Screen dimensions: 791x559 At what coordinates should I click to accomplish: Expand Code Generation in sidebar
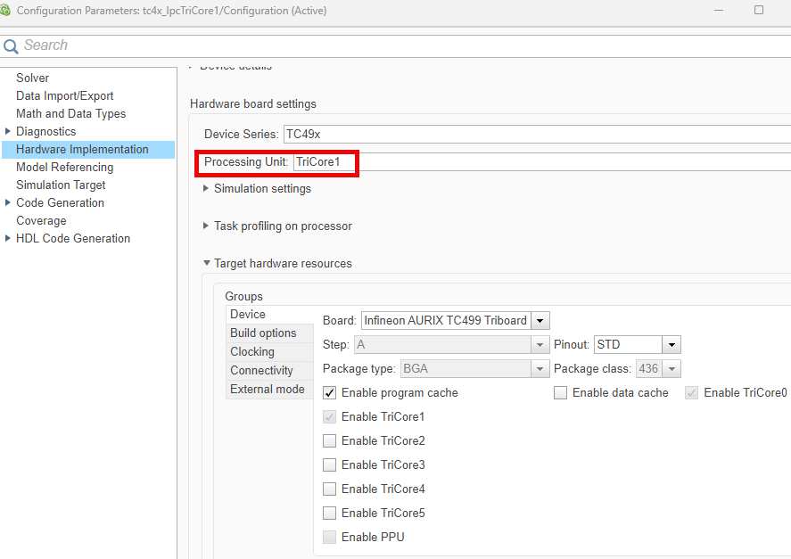coord(8,203)
